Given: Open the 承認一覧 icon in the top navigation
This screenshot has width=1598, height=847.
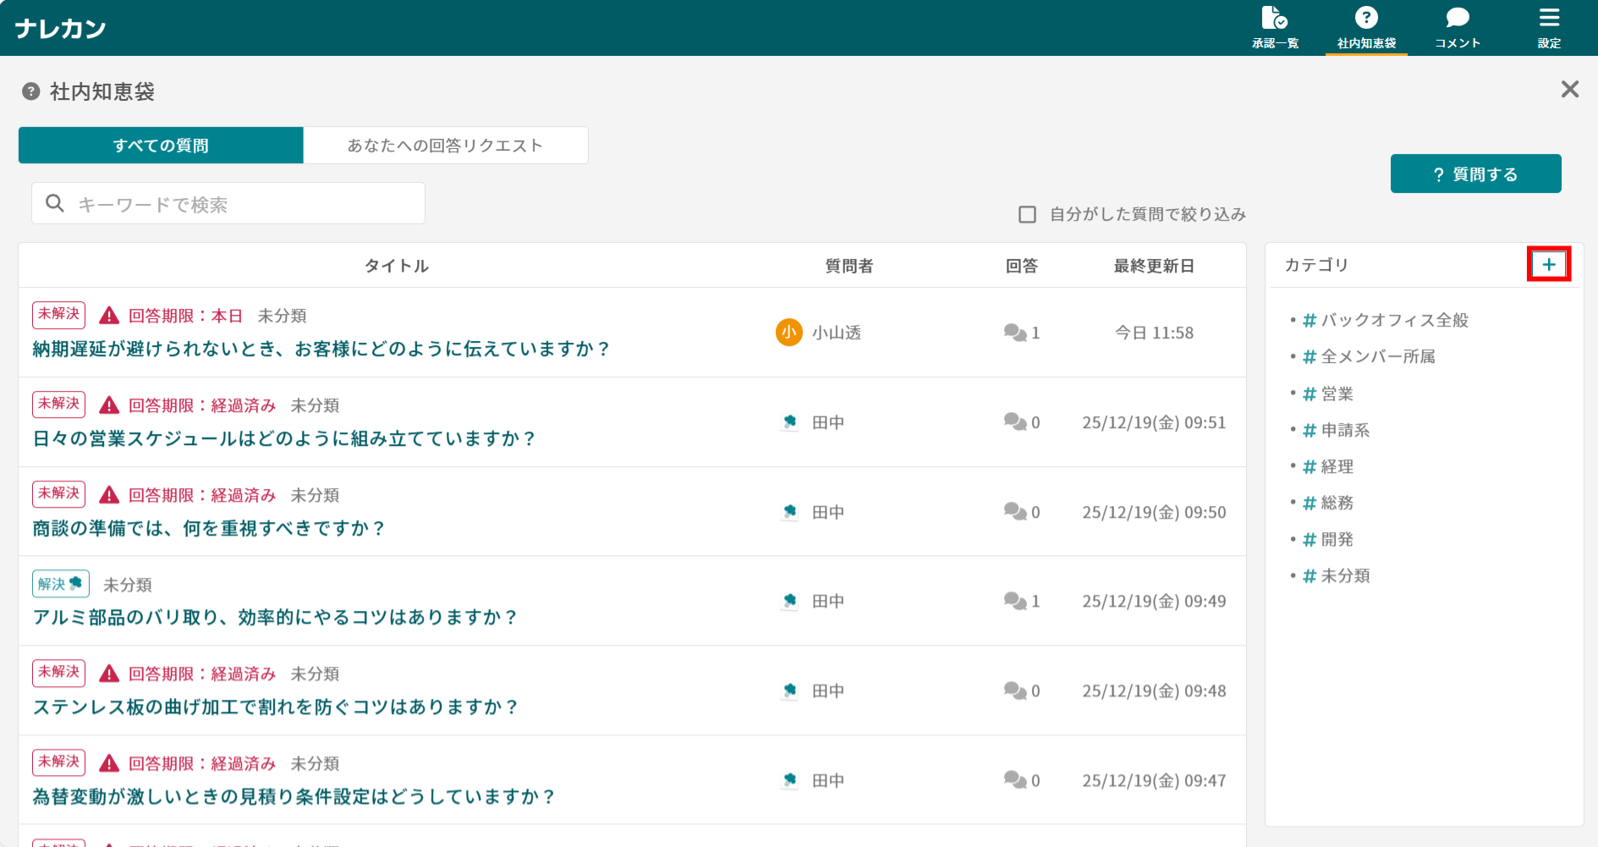Looking at the screenshot, I should pos(1274,19).
